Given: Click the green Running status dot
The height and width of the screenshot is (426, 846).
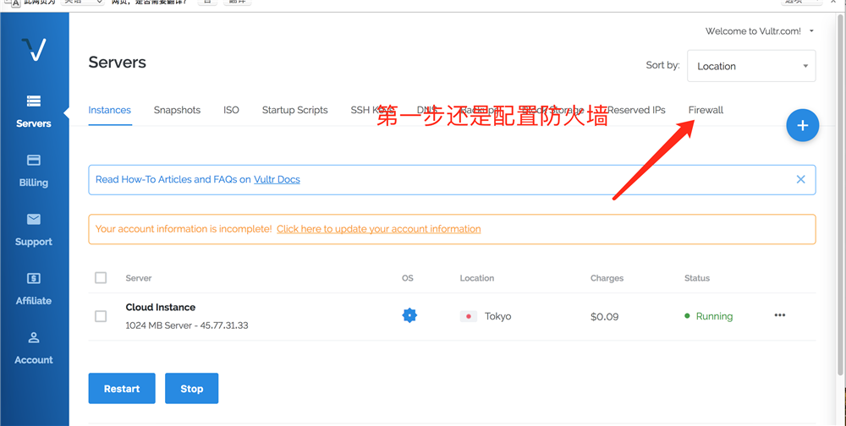Looking at the screenshot, I should click(687, 316).
